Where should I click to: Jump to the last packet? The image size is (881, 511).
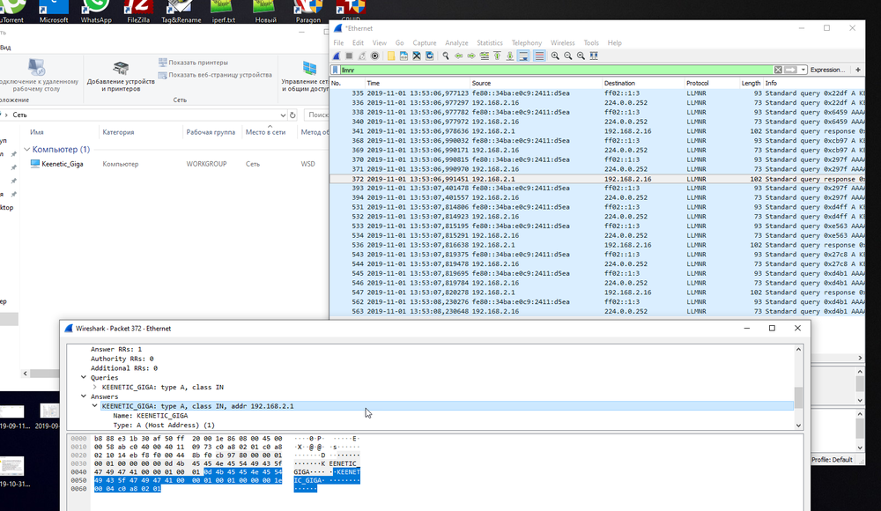point(510,56)
